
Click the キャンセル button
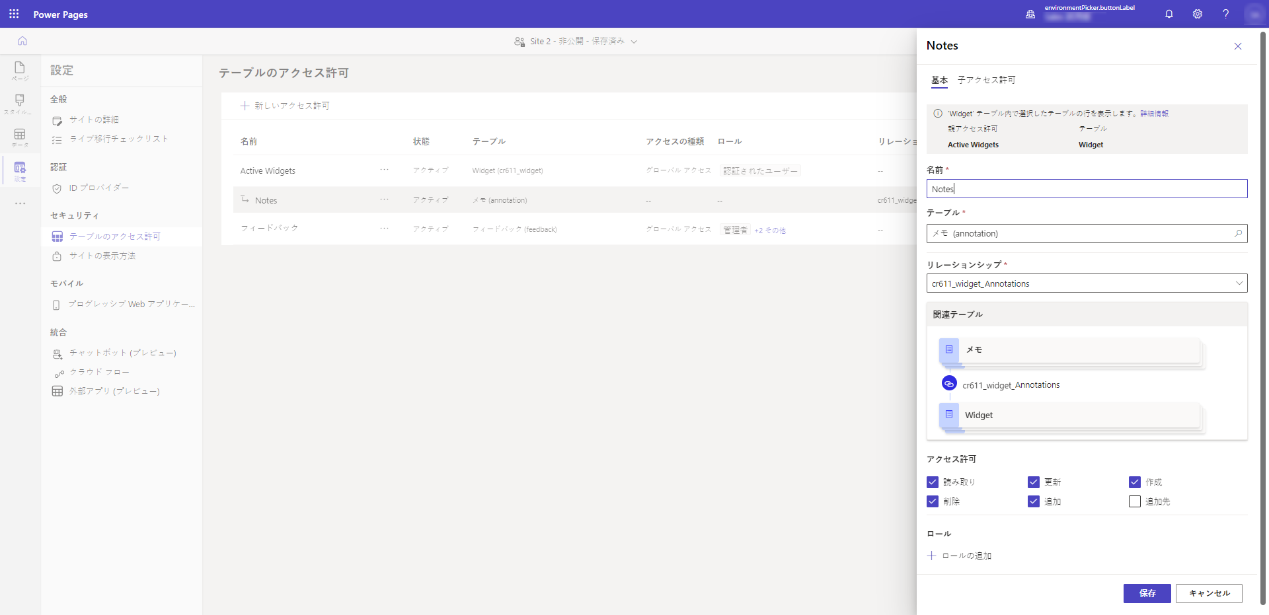pyautogui.click(x=1209, y=593)
